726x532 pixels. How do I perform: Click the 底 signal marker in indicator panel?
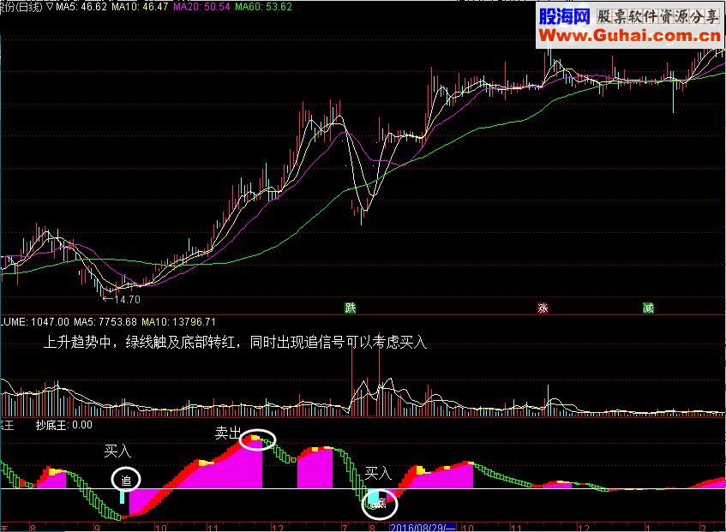point(381,504)
